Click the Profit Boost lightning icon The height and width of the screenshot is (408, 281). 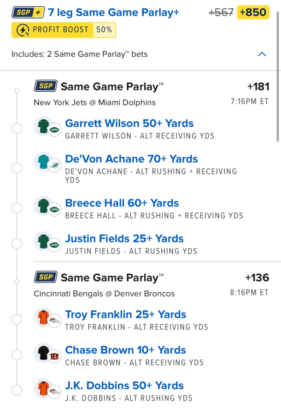[22, 30]
